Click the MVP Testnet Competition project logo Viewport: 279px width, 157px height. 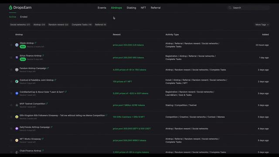(17, 105)
